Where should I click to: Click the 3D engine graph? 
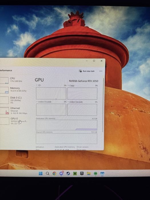tap(51, 93)
